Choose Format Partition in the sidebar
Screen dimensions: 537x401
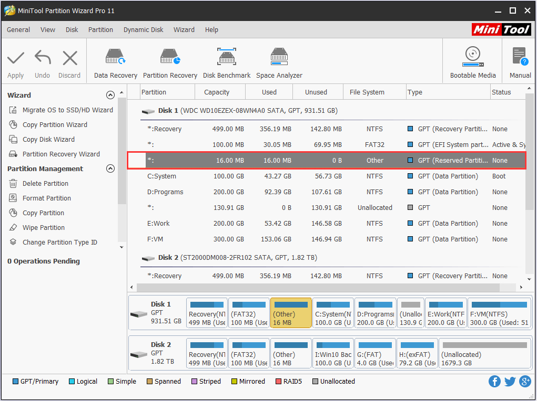click(x=47, y=198)
